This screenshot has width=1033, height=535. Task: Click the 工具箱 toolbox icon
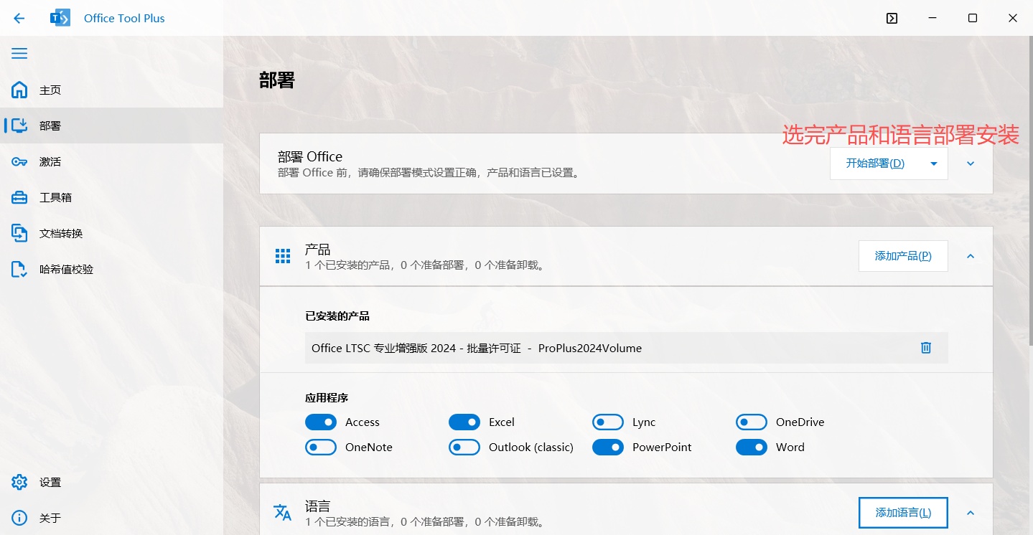pyautogui.click(x=19, y=197)
